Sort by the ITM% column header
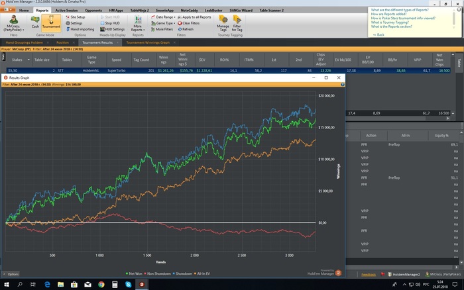This screenshot has height=290, width=464. [x=249, y=60]
